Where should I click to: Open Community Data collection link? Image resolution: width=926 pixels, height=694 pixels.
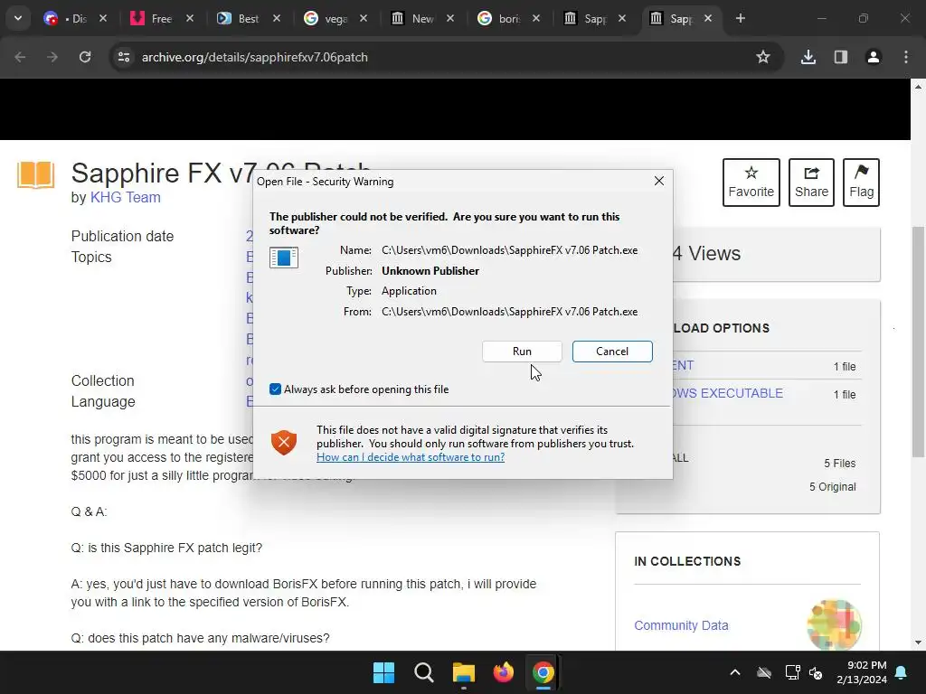(x=681, y=625)
